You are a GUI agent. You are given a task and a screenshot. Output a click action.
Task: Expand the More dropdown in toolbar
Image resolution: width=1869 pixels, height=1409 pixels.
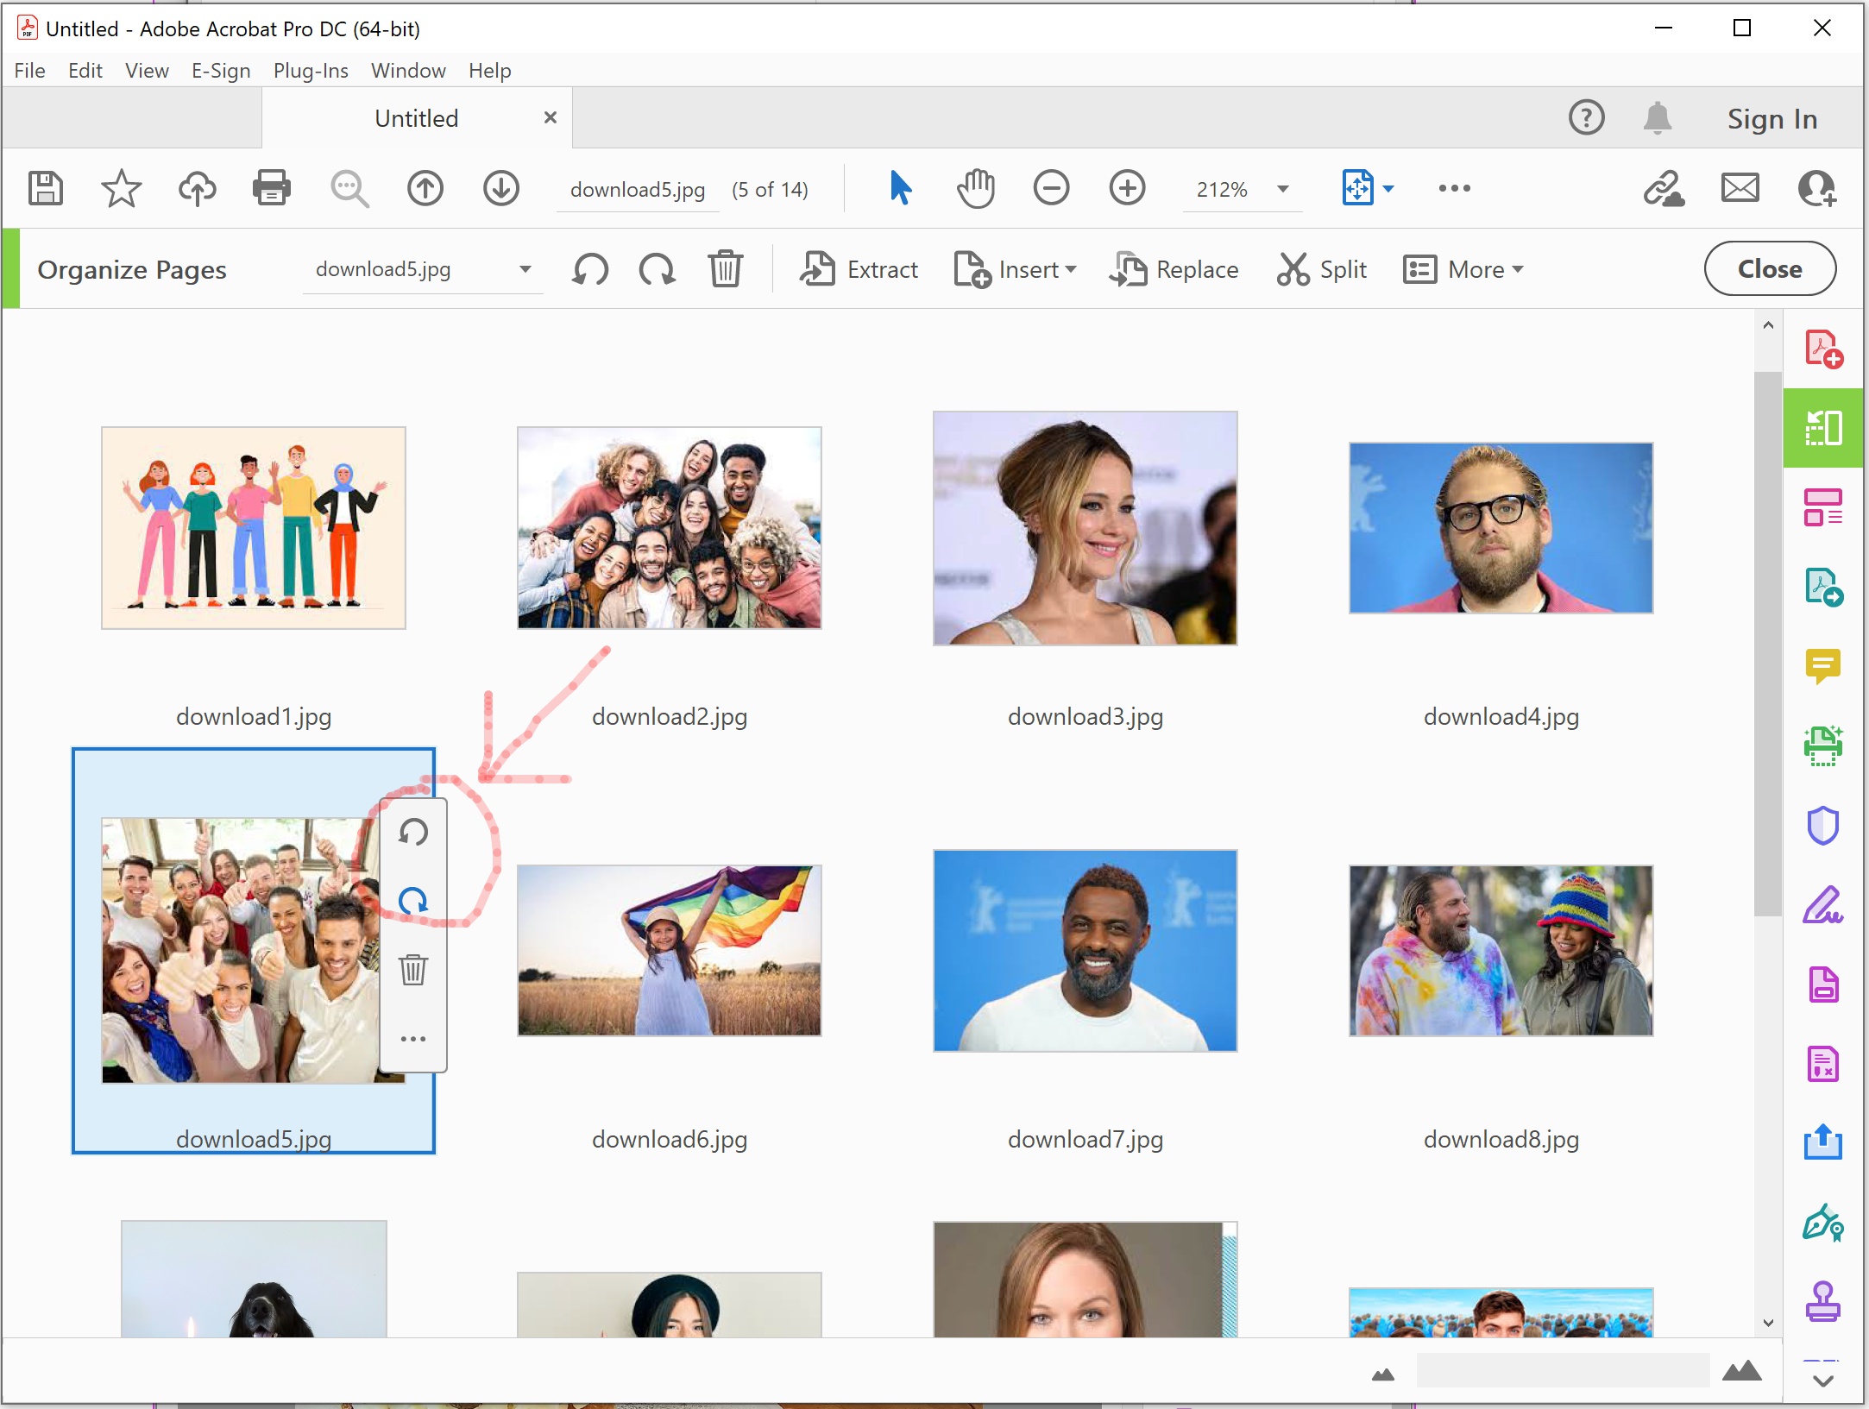(x=1465, y=269)
